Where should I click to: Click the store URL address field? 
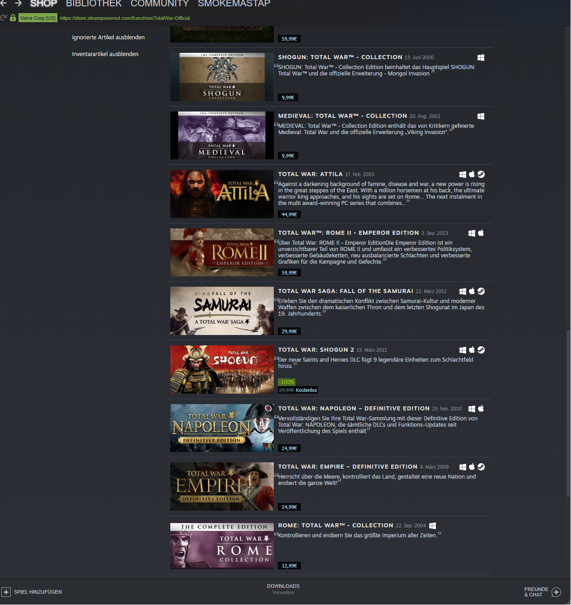pyautogui.click(x=125, y=18)
